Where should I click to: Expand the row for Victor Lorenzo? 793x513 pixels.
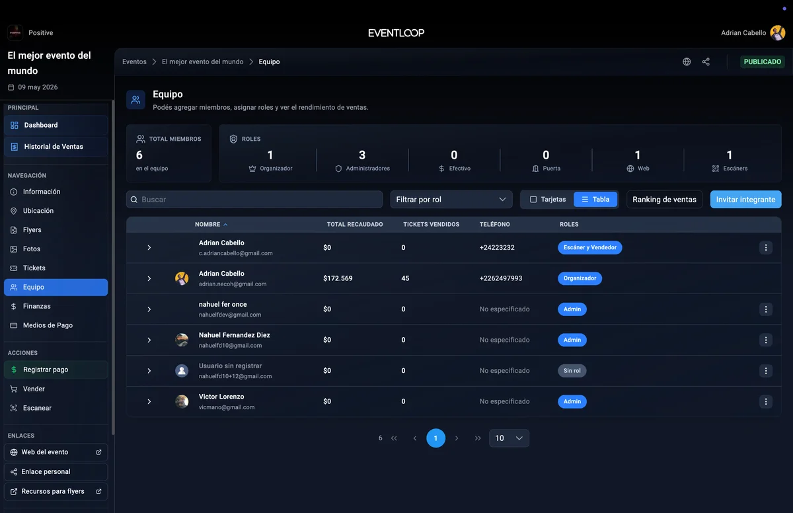(149, 401)
